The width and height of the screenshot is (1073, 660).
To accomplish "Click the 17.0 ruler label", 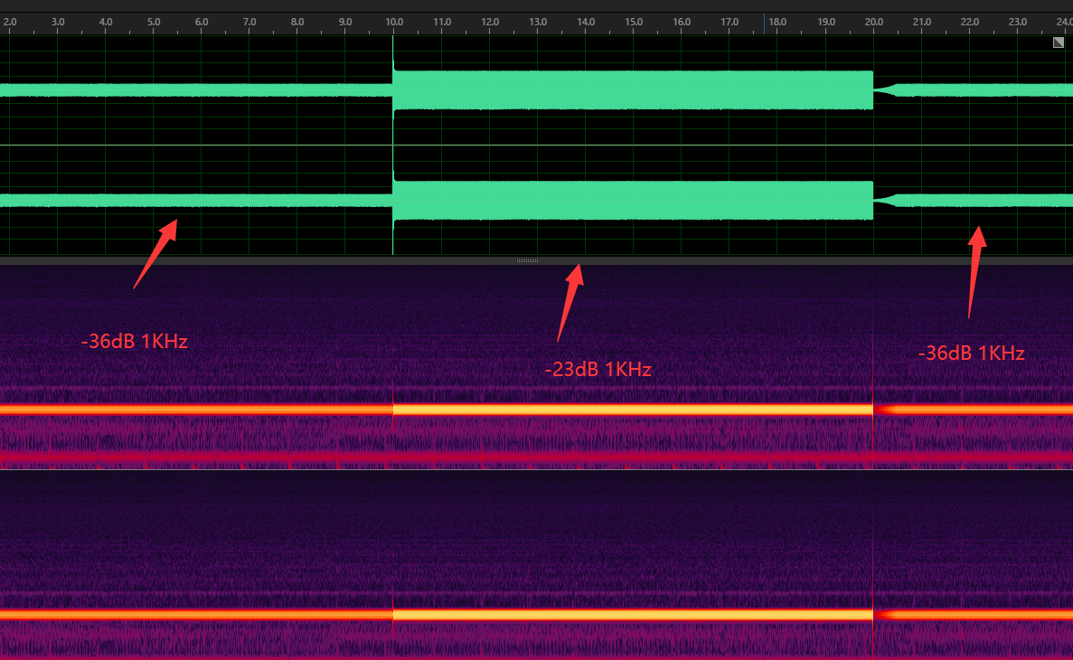I will (729, 22).
